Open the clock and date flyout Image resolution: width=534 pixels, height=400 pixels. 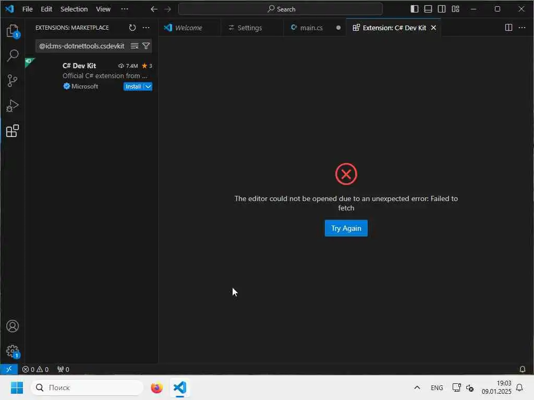click(x=496, y=387)
